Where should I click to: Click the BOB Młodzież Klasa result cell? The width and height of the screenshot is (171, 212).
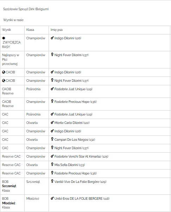(x=12, y=203)
